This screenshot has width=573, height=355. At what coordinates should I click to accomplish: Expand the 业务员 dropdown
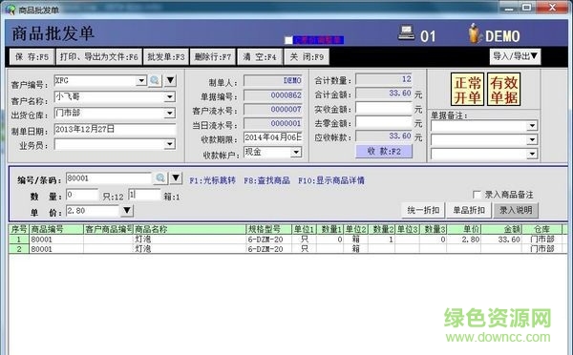[x=170, y=144]
